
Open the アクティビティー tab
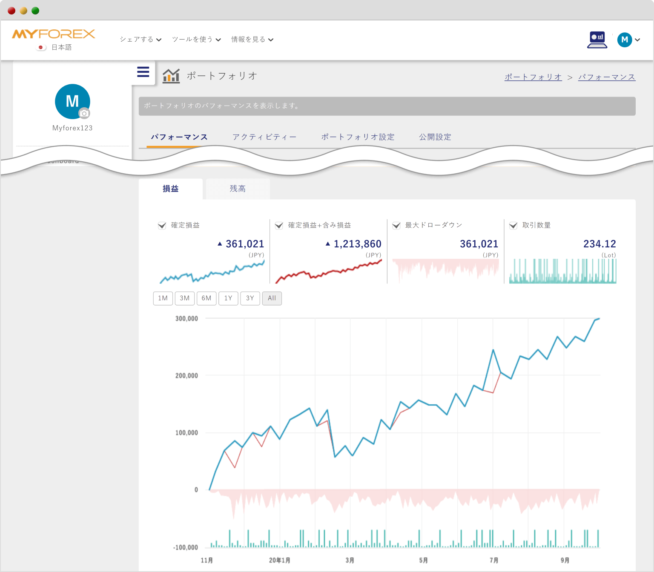(x=264, y=137)
